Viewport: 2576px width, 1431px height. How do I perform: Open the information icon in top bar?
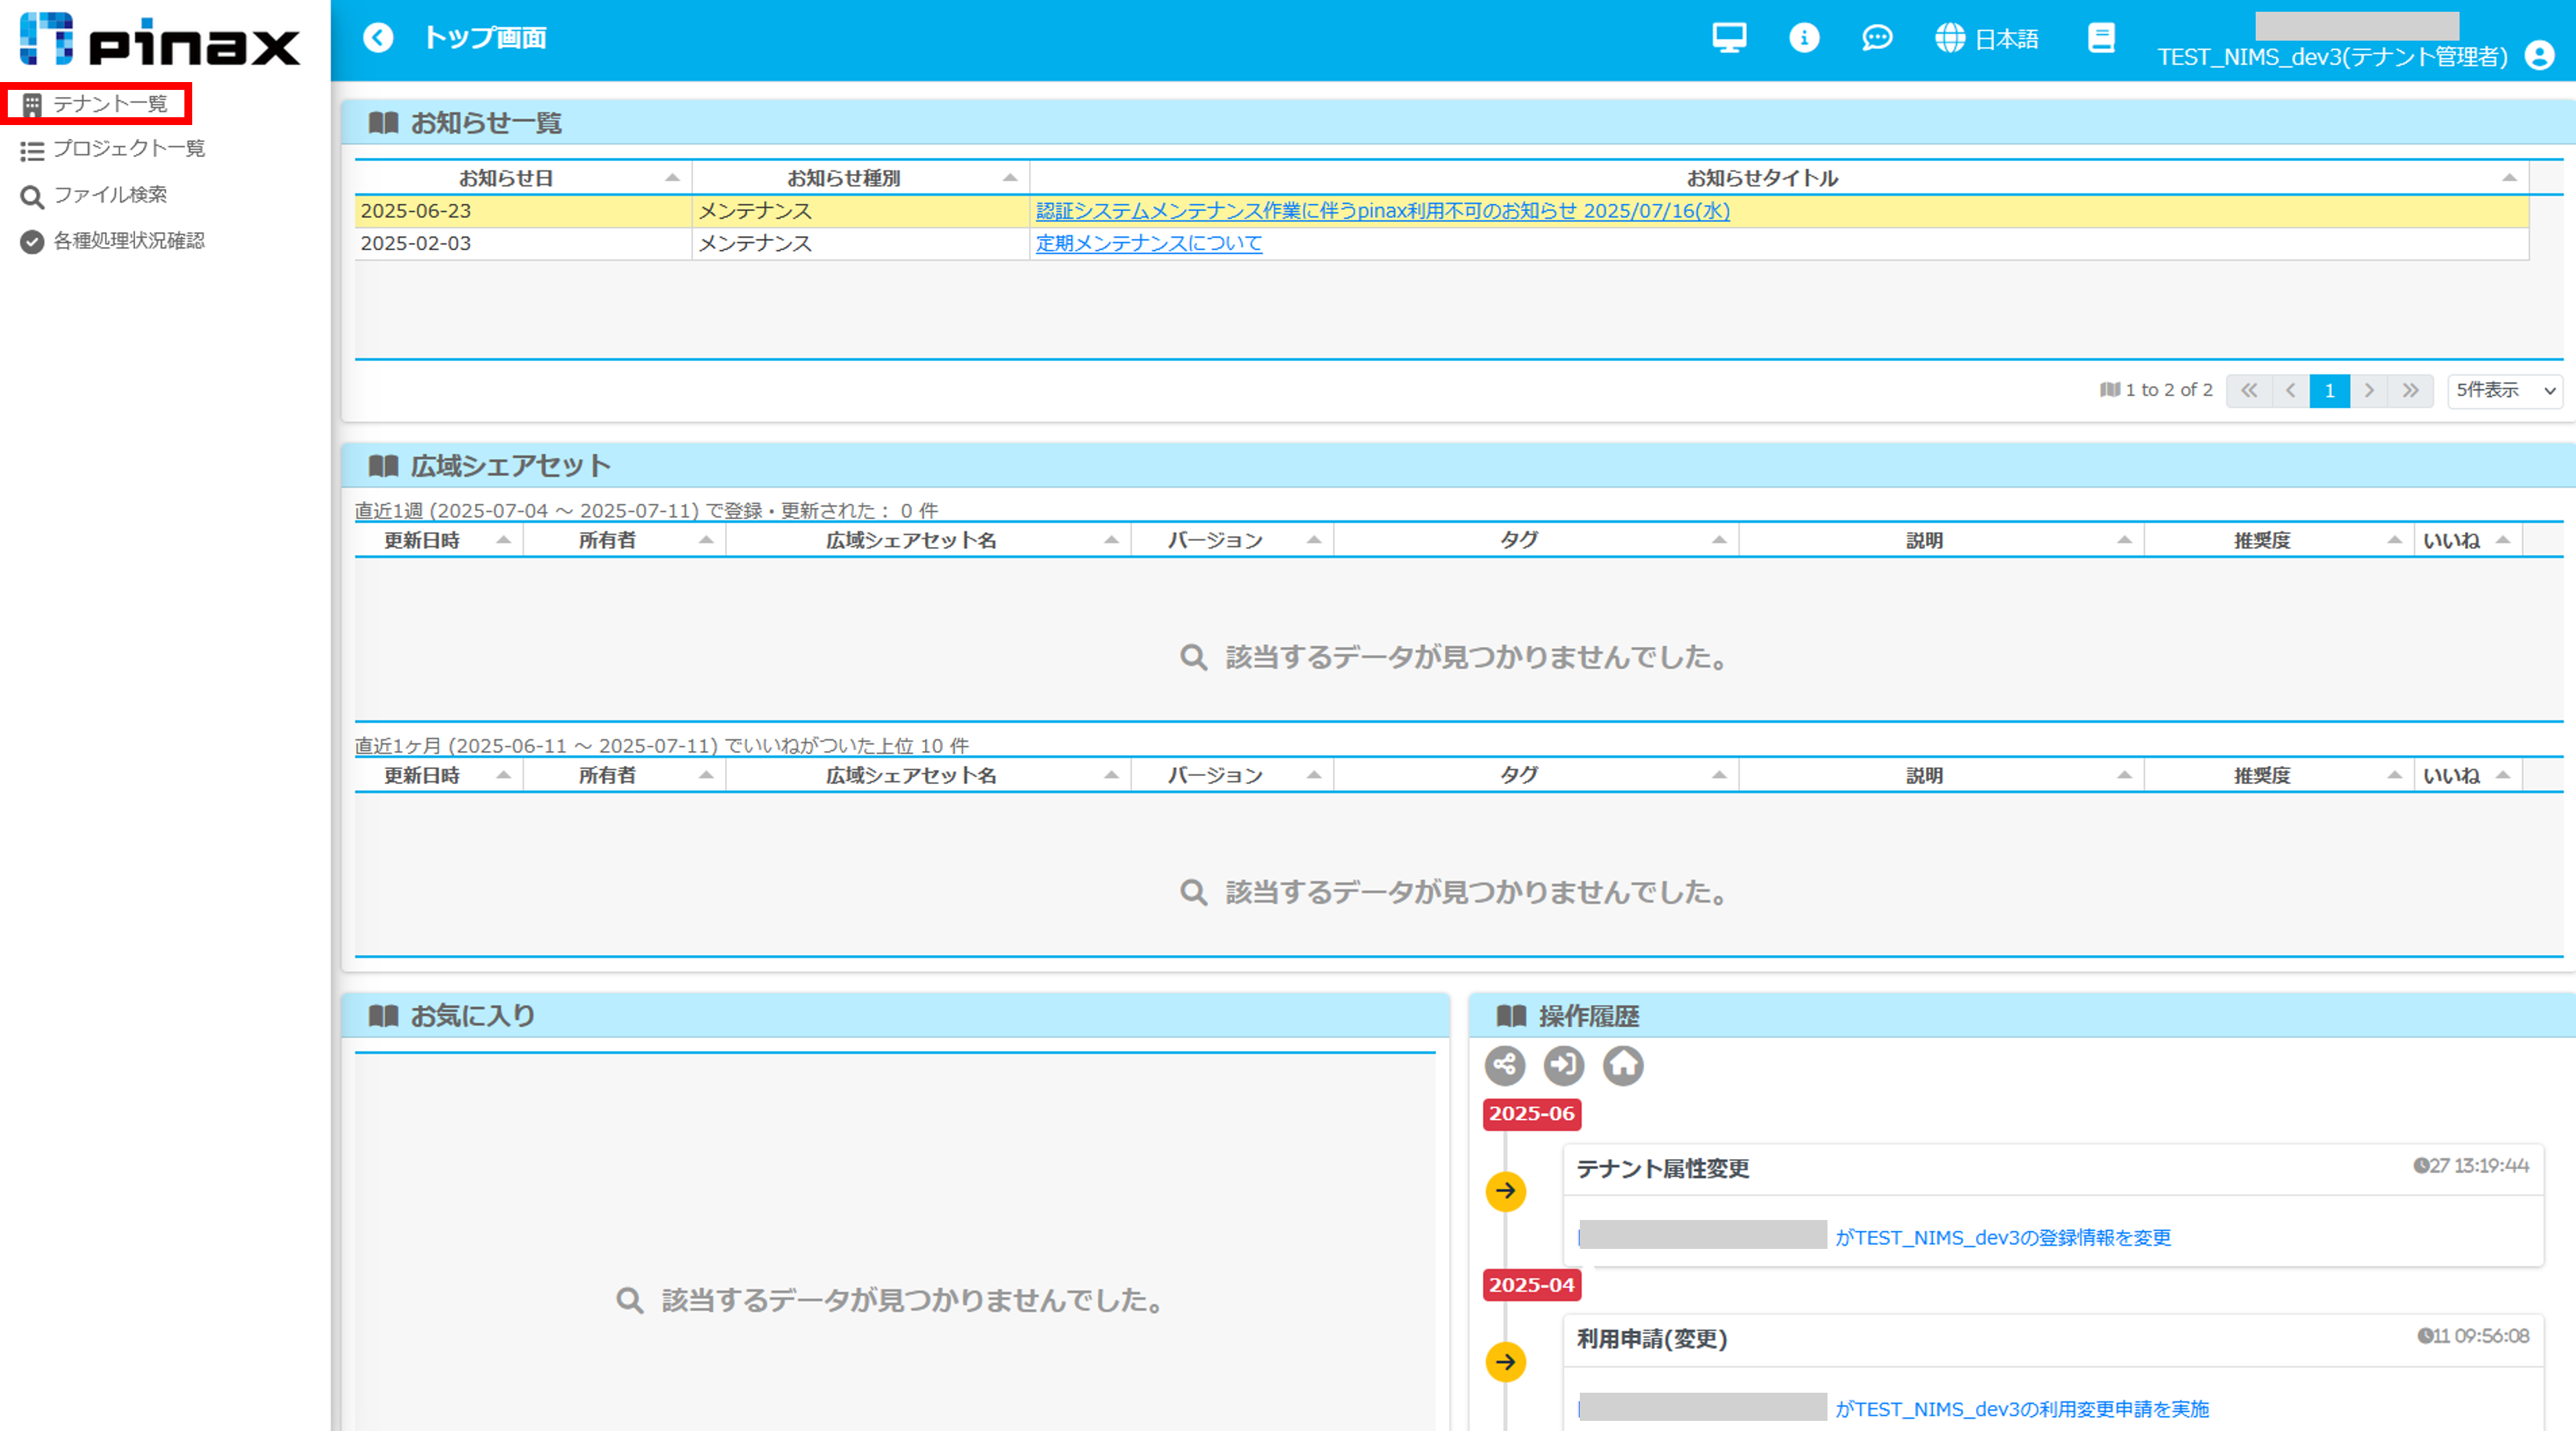pos(1804,38)
